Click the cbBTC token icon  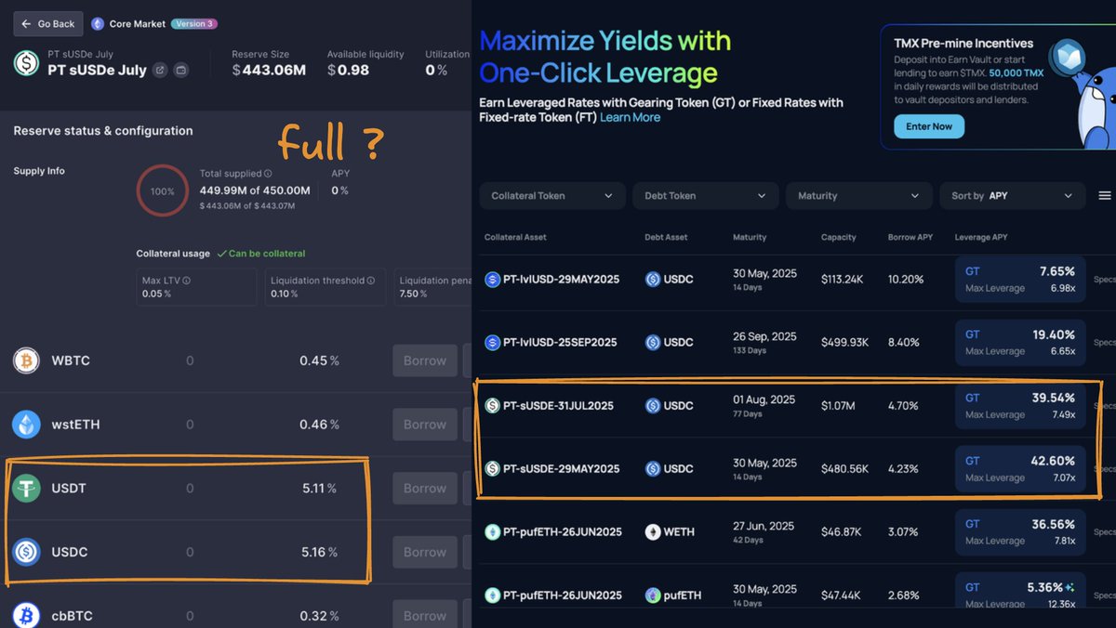click(26, 615)
